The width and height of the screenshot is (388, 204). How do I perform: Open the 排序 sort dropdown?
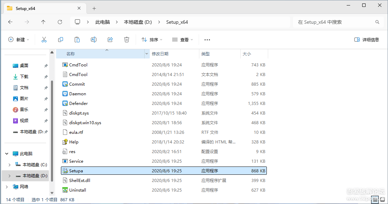click(x=152, y=40)
